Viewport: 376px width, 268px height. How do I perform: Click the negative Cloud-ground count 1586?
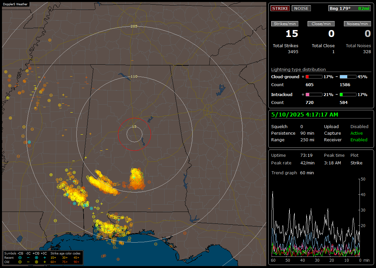[345, 85]
